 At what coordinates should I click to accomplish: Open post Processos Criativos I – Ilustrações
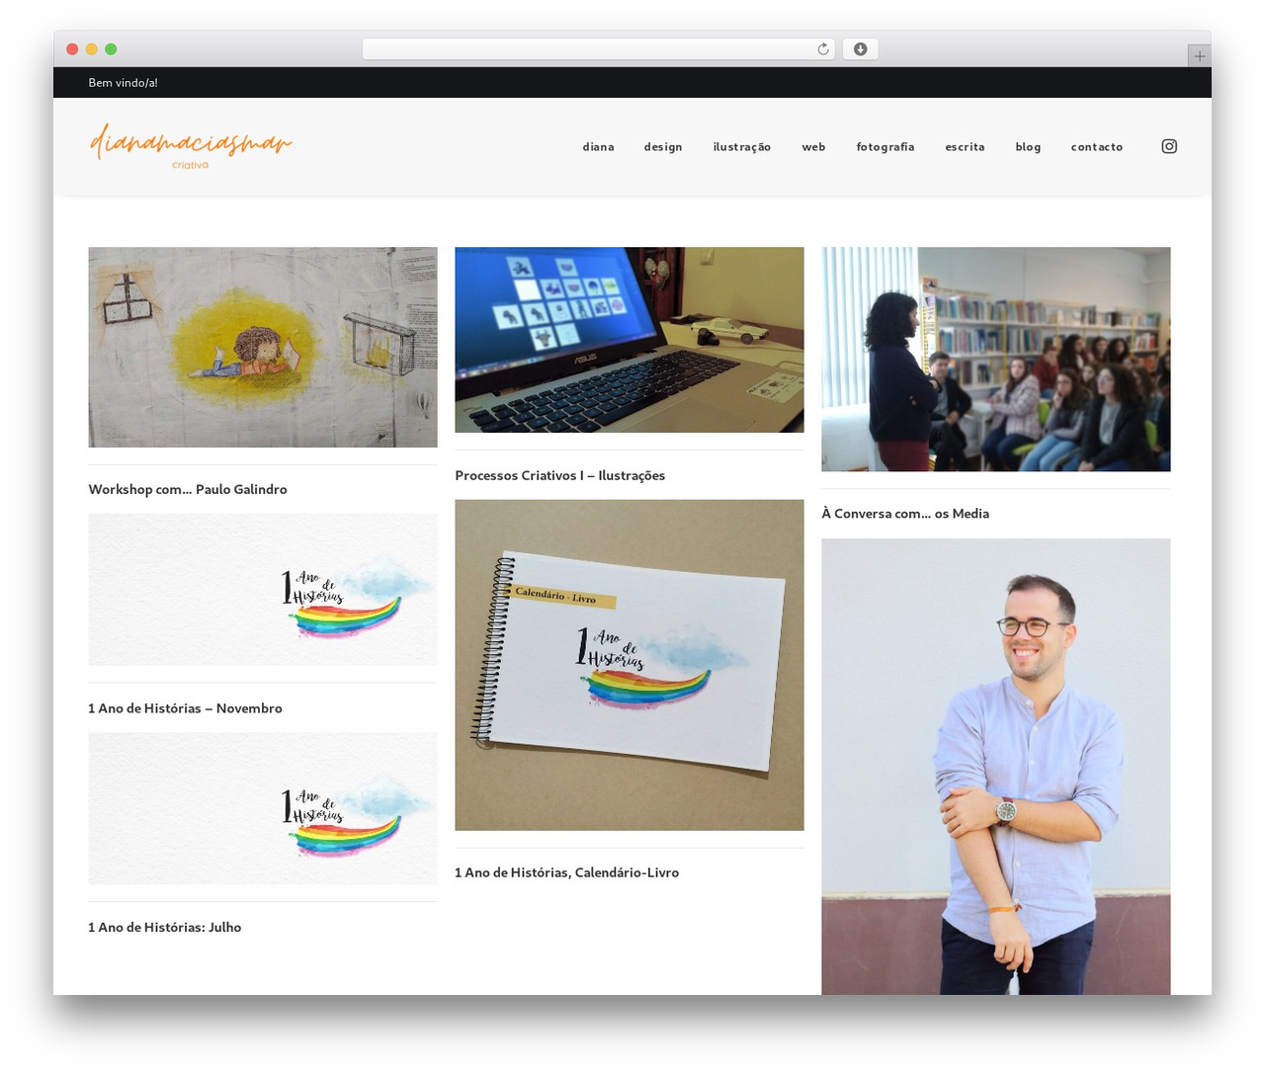[x=560, y=475]
